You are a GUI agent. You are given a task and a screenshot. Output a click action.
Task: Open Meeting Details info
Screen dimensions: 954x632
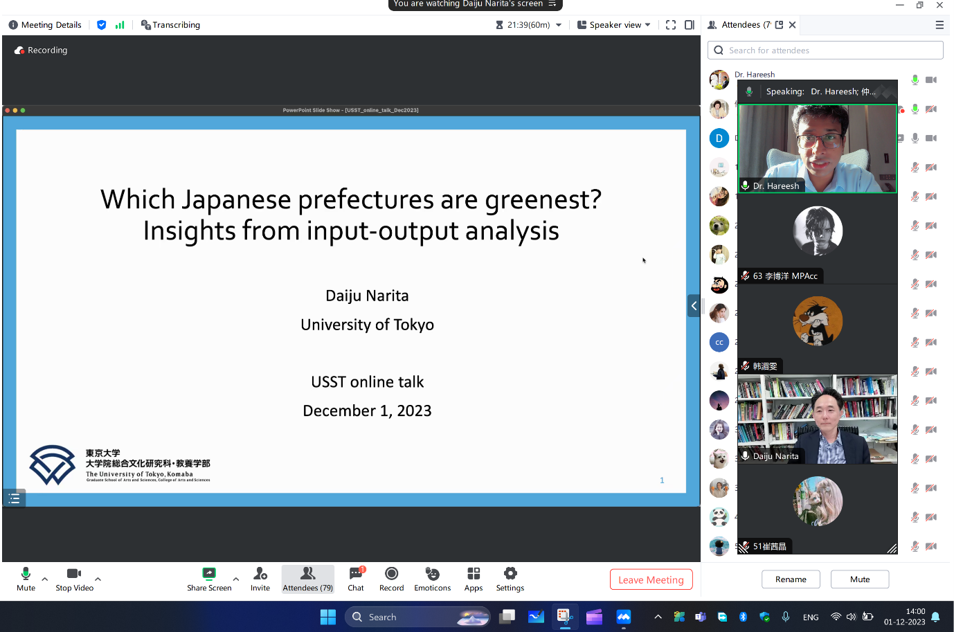(x=45, y=25)
